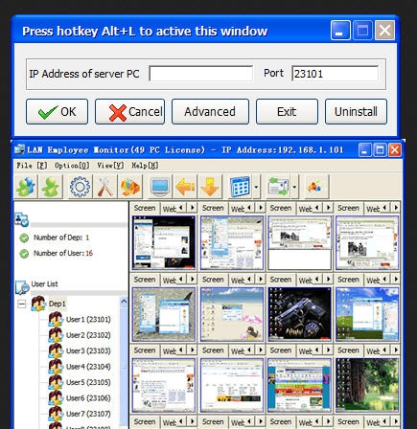Select User1 (23101) in the user list

tap(88, 320)
